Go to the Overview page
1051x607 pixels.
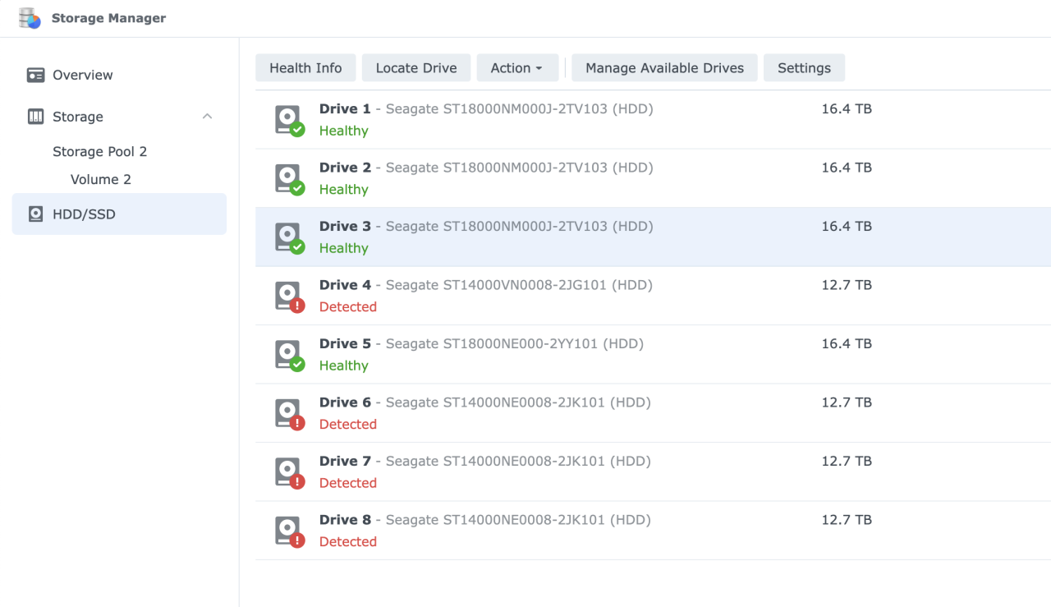pos(82,75)
